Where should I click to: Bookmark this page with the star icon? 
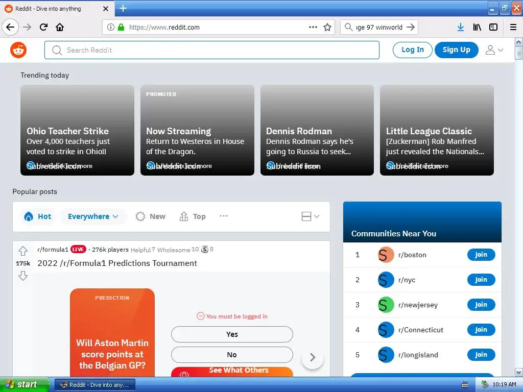pos(327,27)
